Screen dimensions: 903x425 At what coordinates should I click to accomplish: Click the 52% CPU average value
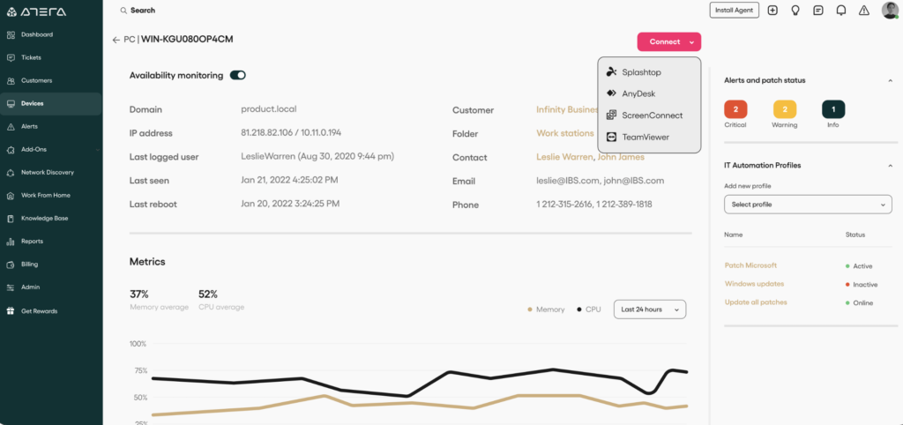208,294
